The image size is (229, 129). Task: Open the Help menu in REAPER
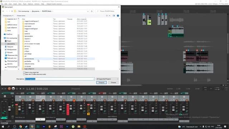coord(43,4)
